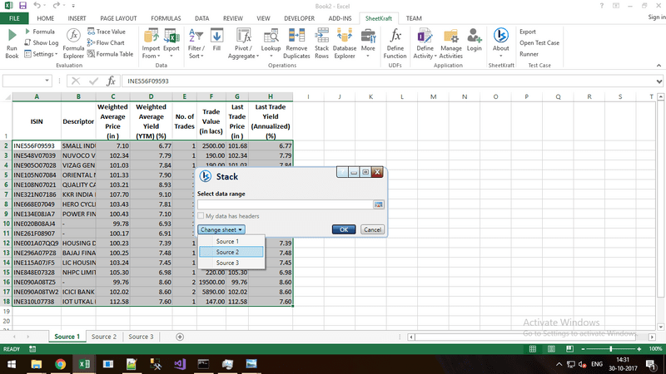Click Runner in Test Case group

[529, 54]
